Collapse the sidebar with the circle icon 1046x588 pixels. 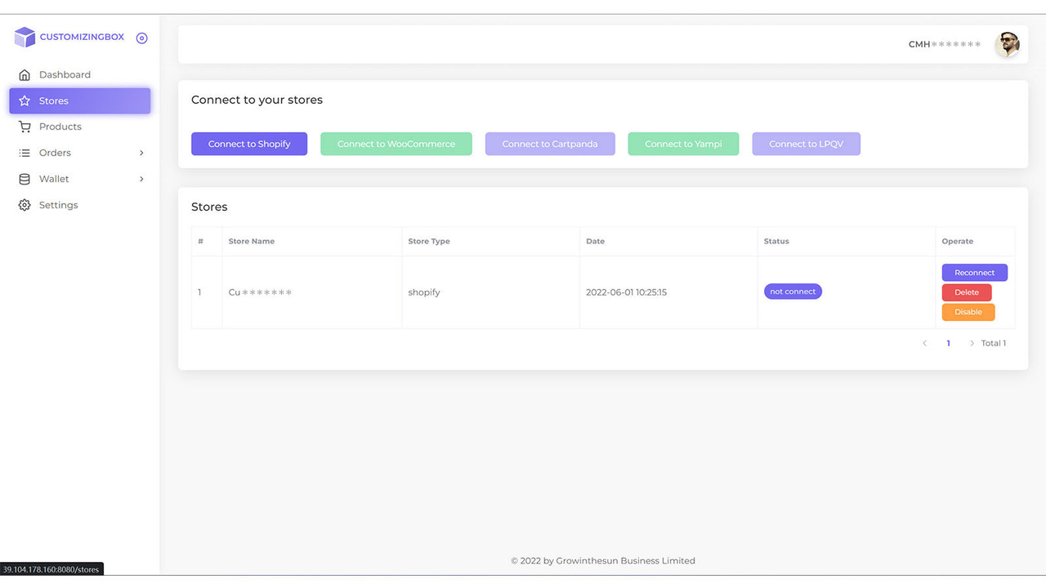pos(141,38)
